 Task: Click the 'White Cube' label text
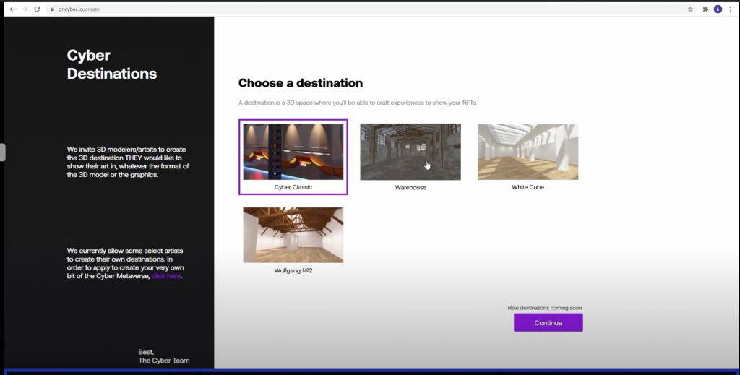click(528, 187)
